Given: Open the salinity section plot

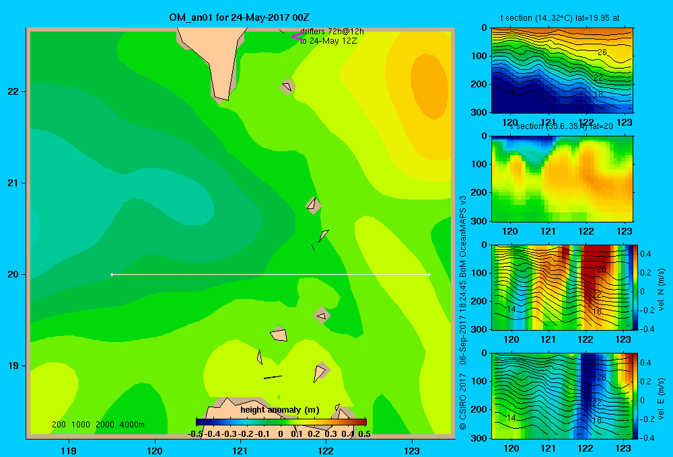Looking at the screenshot, I should pos(562,179).
